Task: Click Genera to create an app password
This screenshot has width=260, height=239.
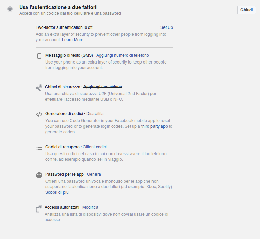Action: [94, 174]
